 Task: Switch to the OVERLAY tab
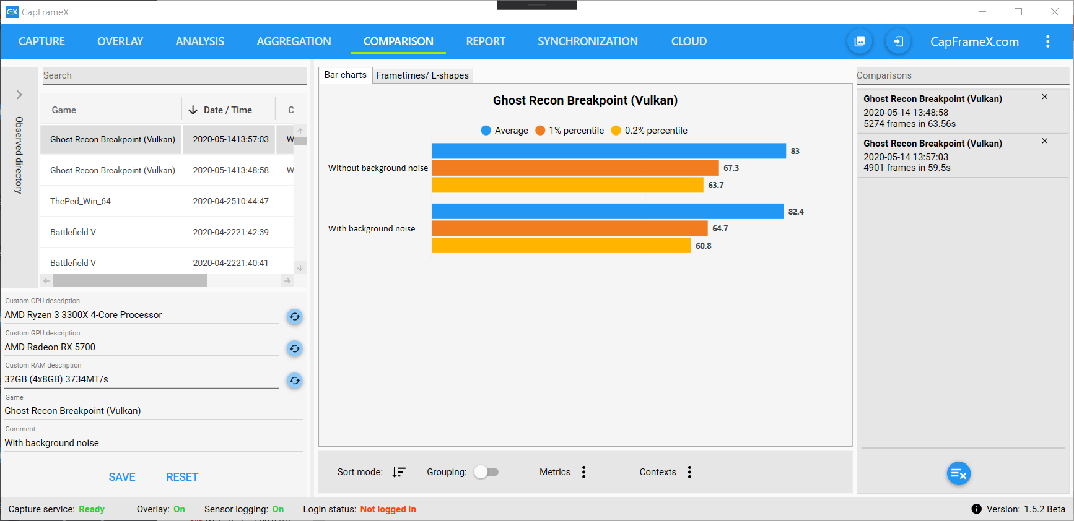(120, 41)
